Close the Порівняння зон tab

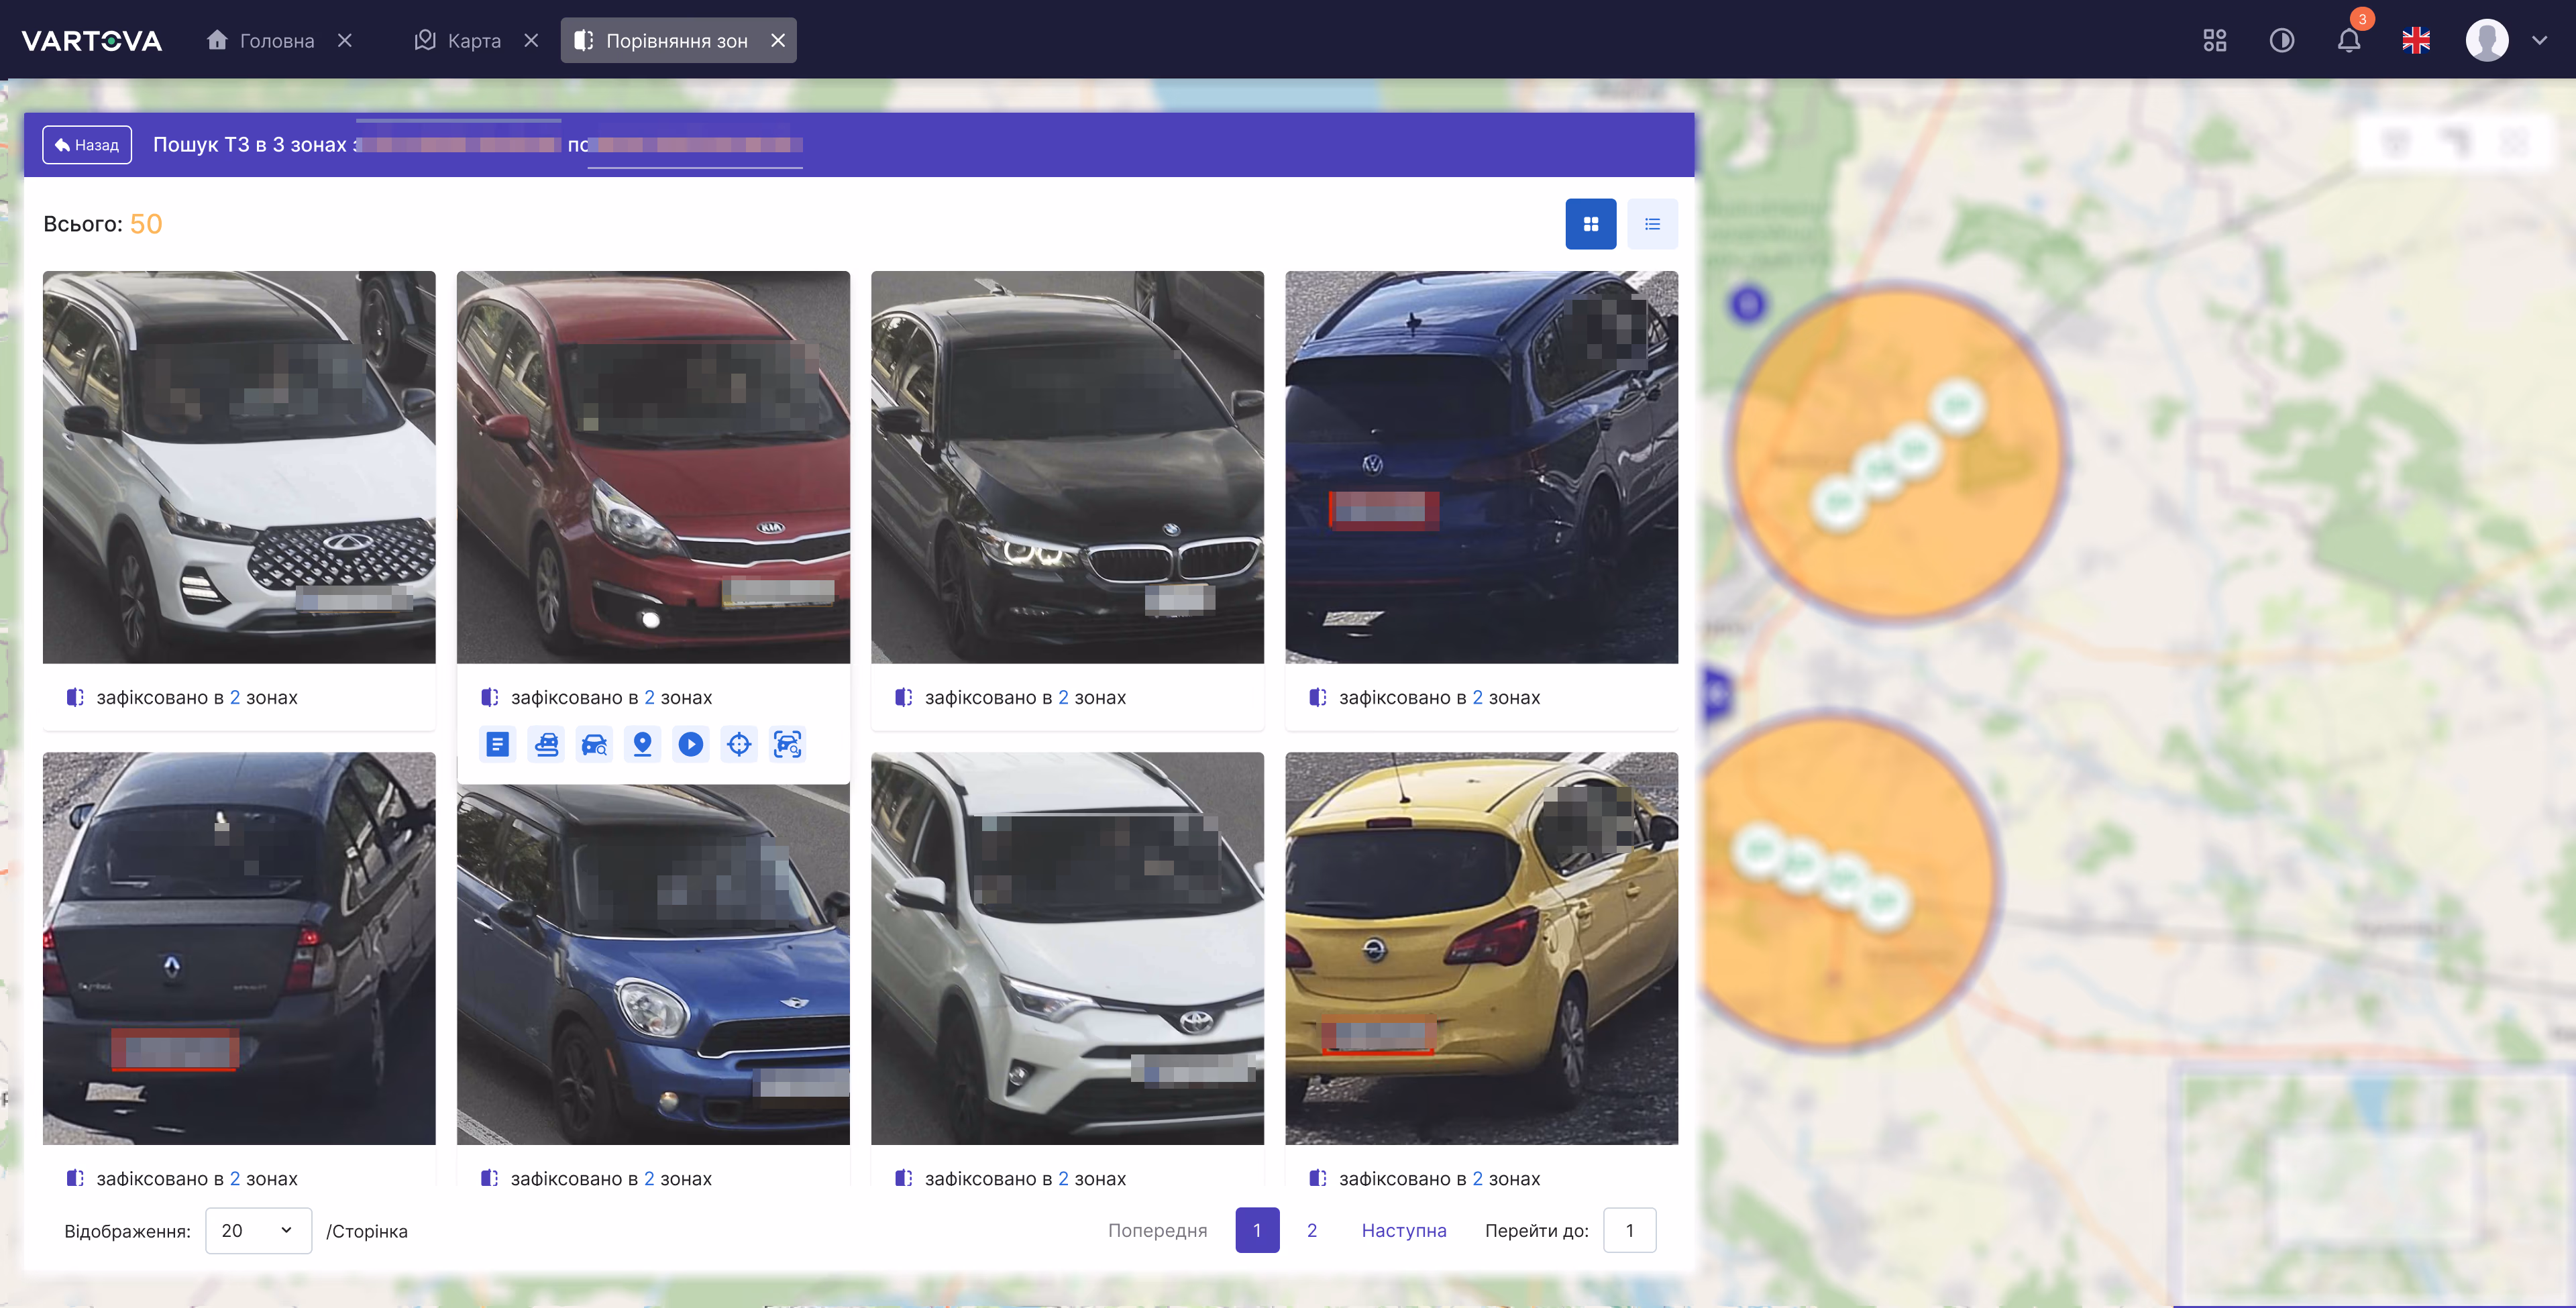click(x=778, y=40)
